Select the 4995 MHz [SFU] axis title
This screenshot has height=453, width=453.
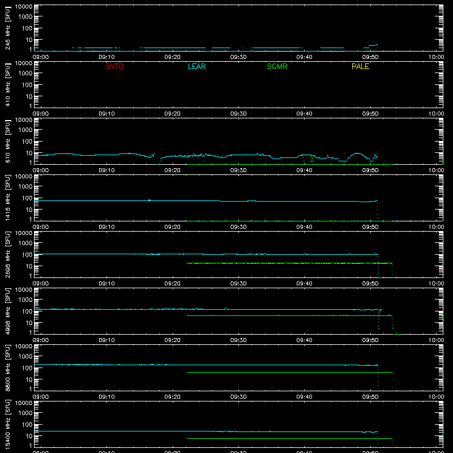click(7, 311)
